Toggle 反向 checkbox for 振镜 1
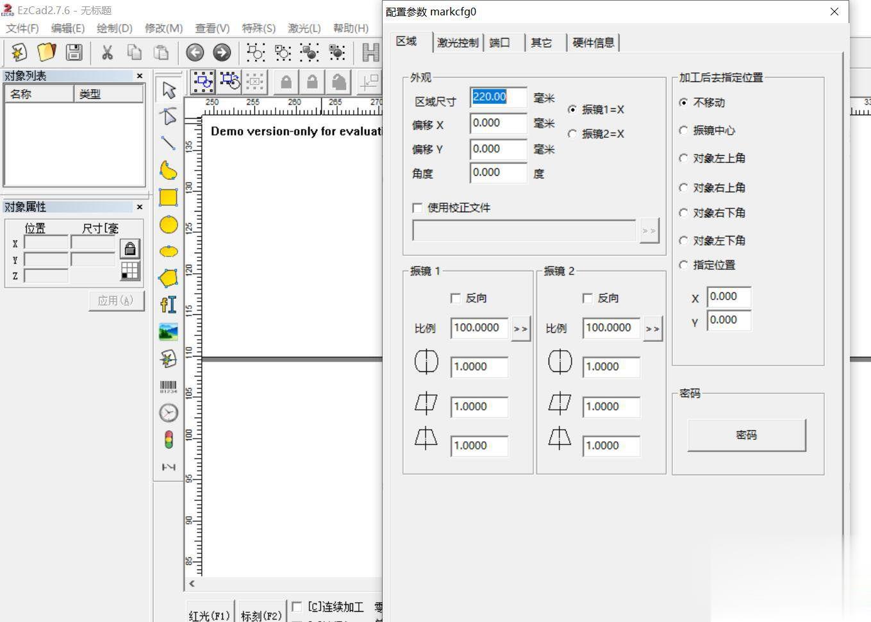 [x=456, y=298]
